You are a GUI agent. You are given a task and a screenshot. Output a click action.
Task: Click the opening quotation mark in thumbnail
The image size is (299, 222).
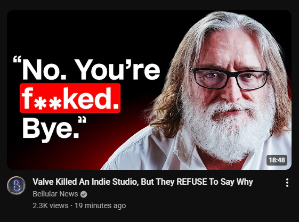point(17,59)
